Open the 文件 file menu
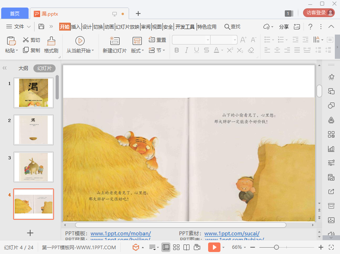Image resolution: width=340 pixels, height=254 pixels. click(18, 27)
